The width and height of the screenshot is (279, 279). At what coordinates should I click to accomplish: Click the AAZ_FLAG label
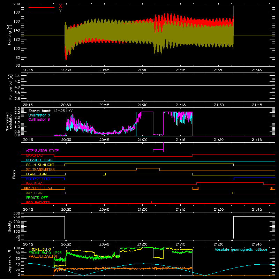click(x=34, y=193)
